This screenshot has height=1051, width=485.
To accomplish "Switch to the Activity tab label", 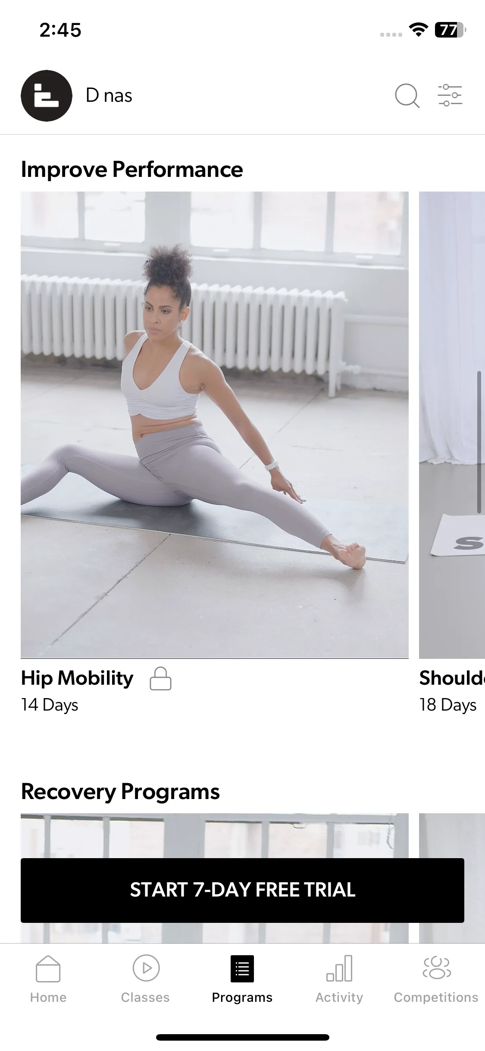I will [x=339, y=998].
